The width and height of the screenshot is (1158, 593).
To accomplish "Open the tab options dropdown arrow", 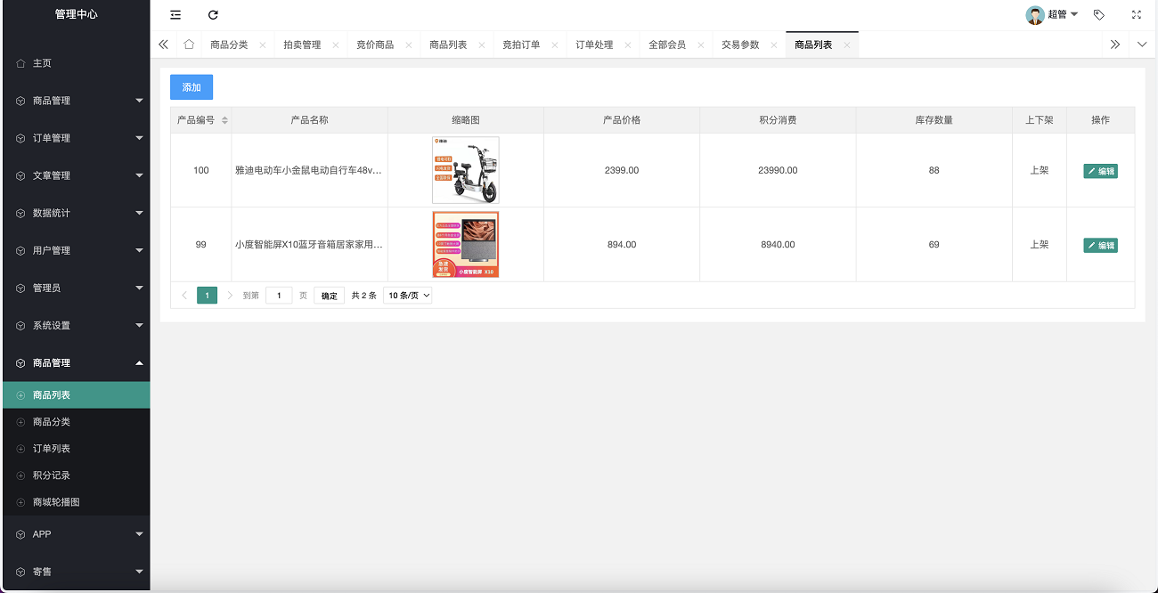I will tap(1142, 45).
